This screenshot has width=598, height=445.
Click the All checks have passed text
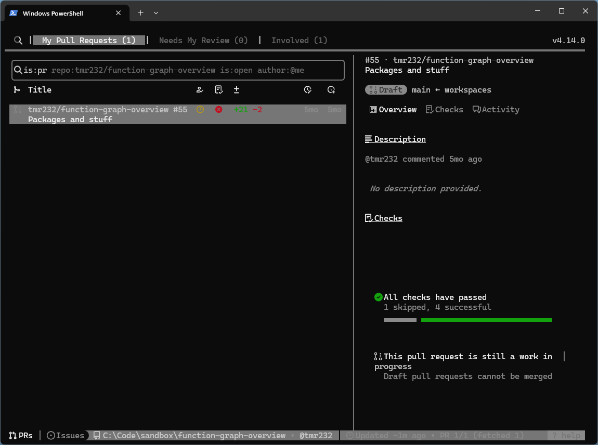[435, 297]
